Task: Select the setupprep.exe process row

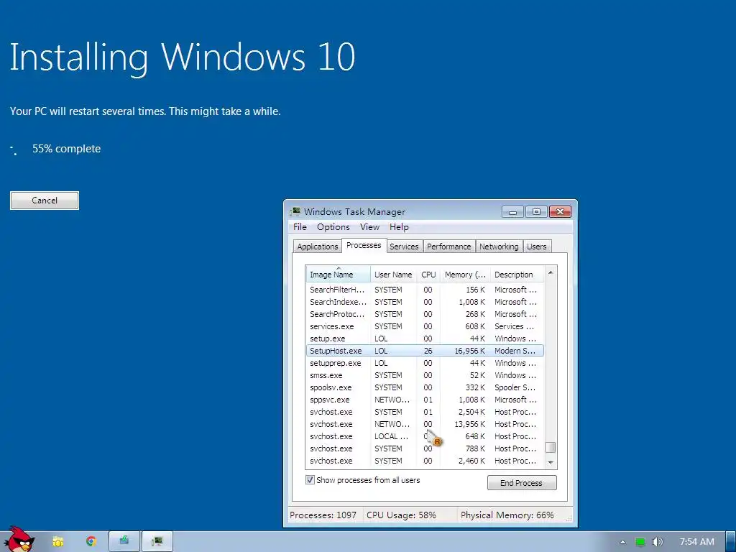Action: tap(425, 363)
